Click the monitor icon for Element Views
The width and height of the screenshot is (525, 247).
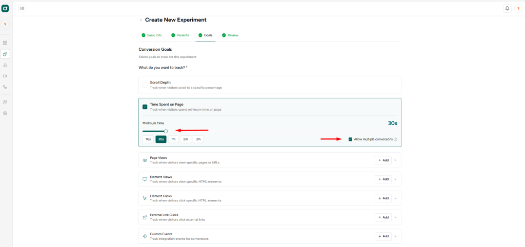coord(145,179)
